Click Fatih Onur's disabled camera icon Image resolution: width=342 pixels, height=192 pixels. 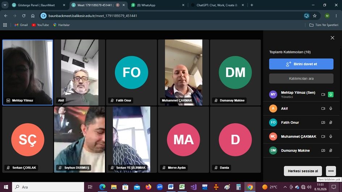point(323,123)
